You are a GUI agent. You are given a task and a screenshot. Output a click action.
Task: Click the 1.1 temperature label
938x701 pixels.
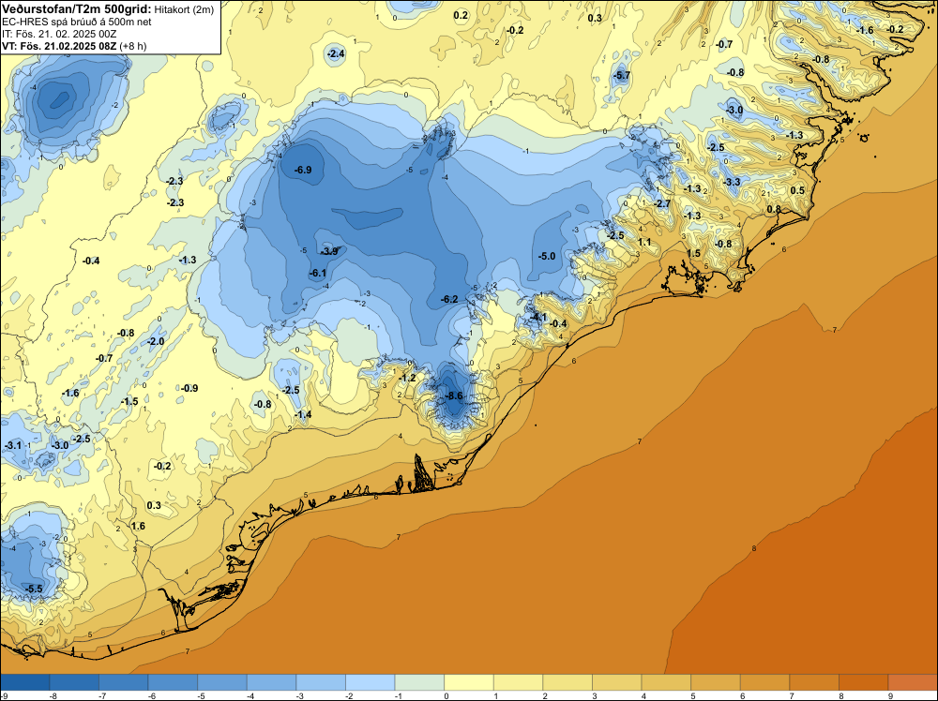click(644, 242)
